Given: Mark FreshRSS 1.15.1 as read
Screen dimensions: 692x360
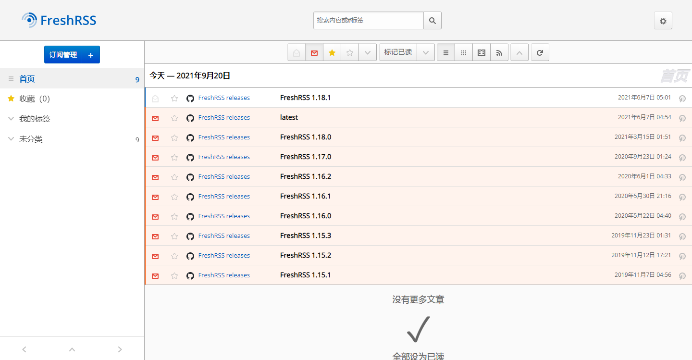Looking at the screenshot, I should (x=155, y=276).
